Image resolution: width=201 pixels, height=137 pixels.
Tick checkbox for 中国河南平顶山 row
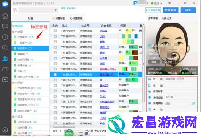click(55, 69)
